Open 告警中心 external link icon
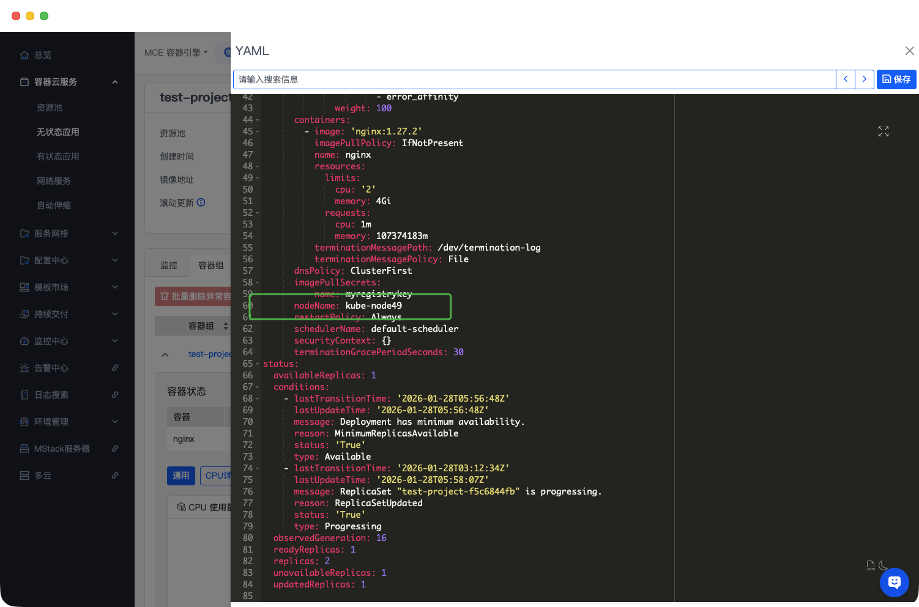Image resolution: width=919 pixels, height=607 pixels. (x=115, y=368)
